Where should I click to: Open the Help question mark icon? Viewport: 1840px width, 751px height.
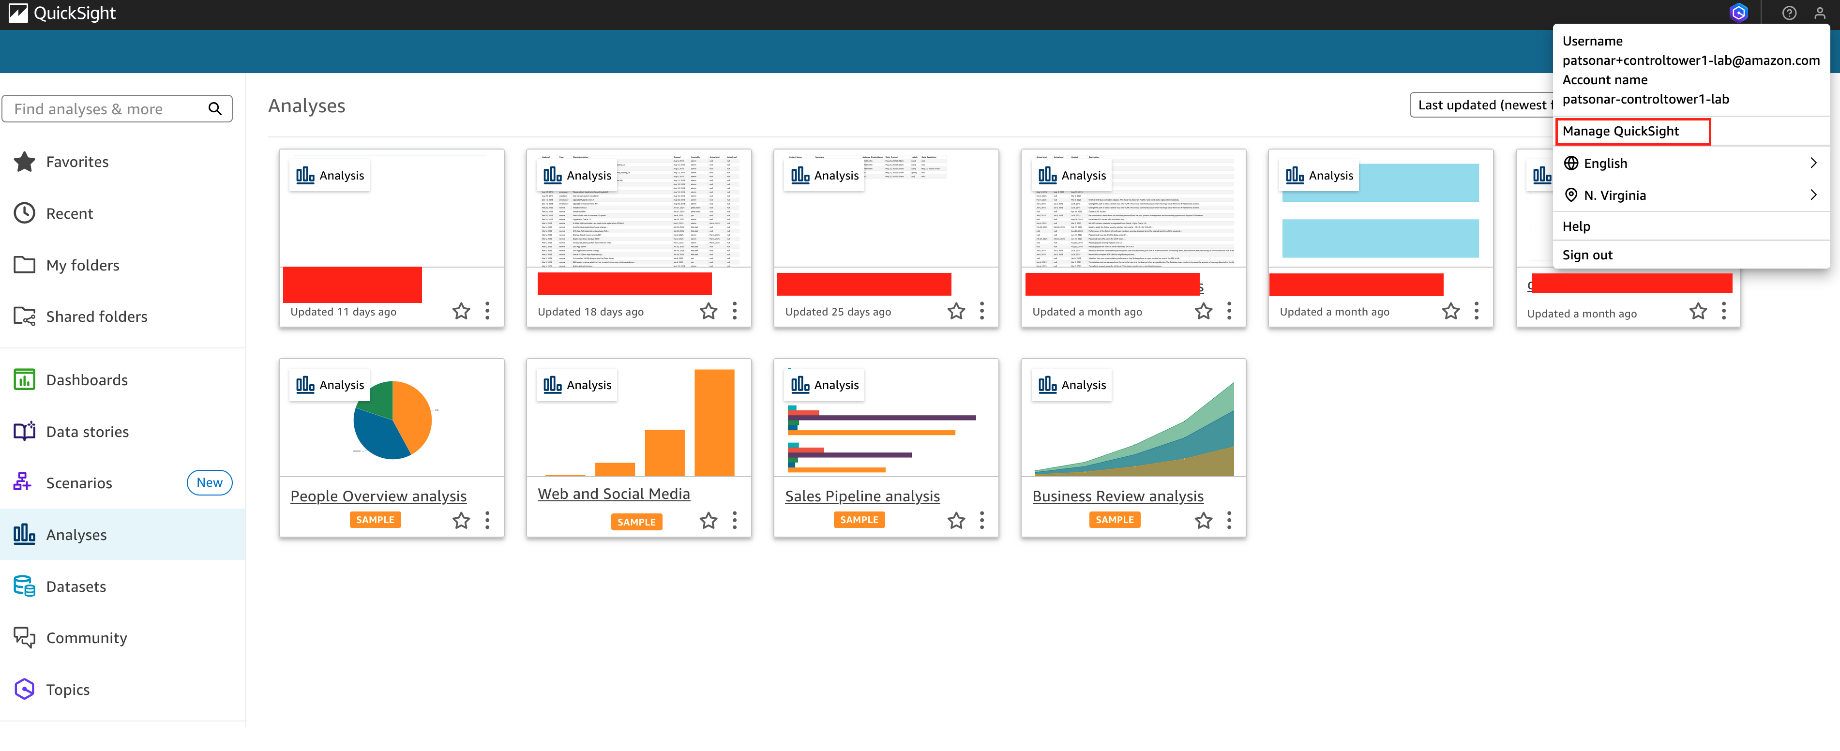1789,13
